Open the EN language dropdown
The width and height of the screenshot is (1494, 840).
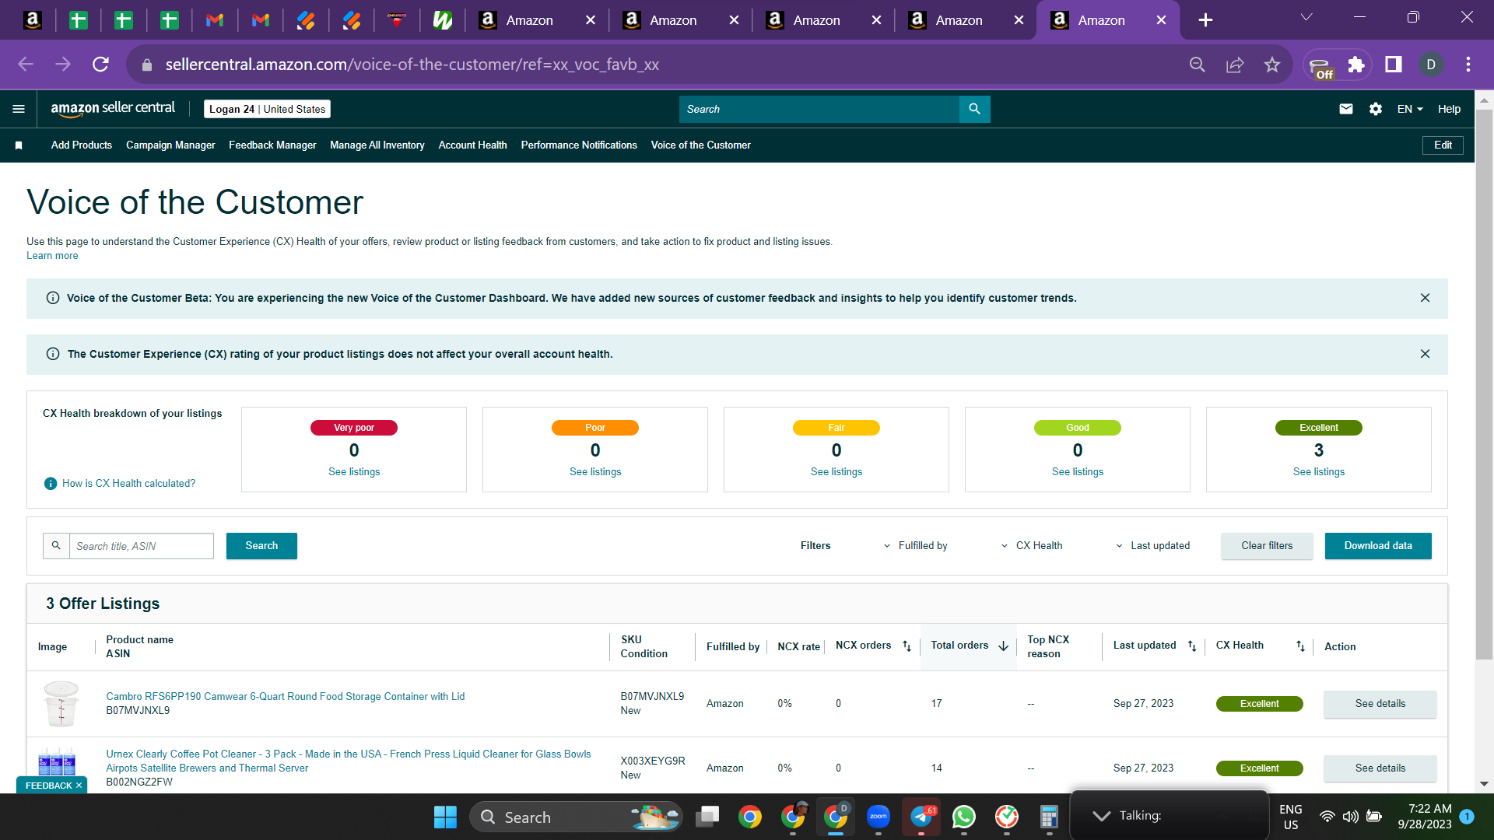(1410, 109)
